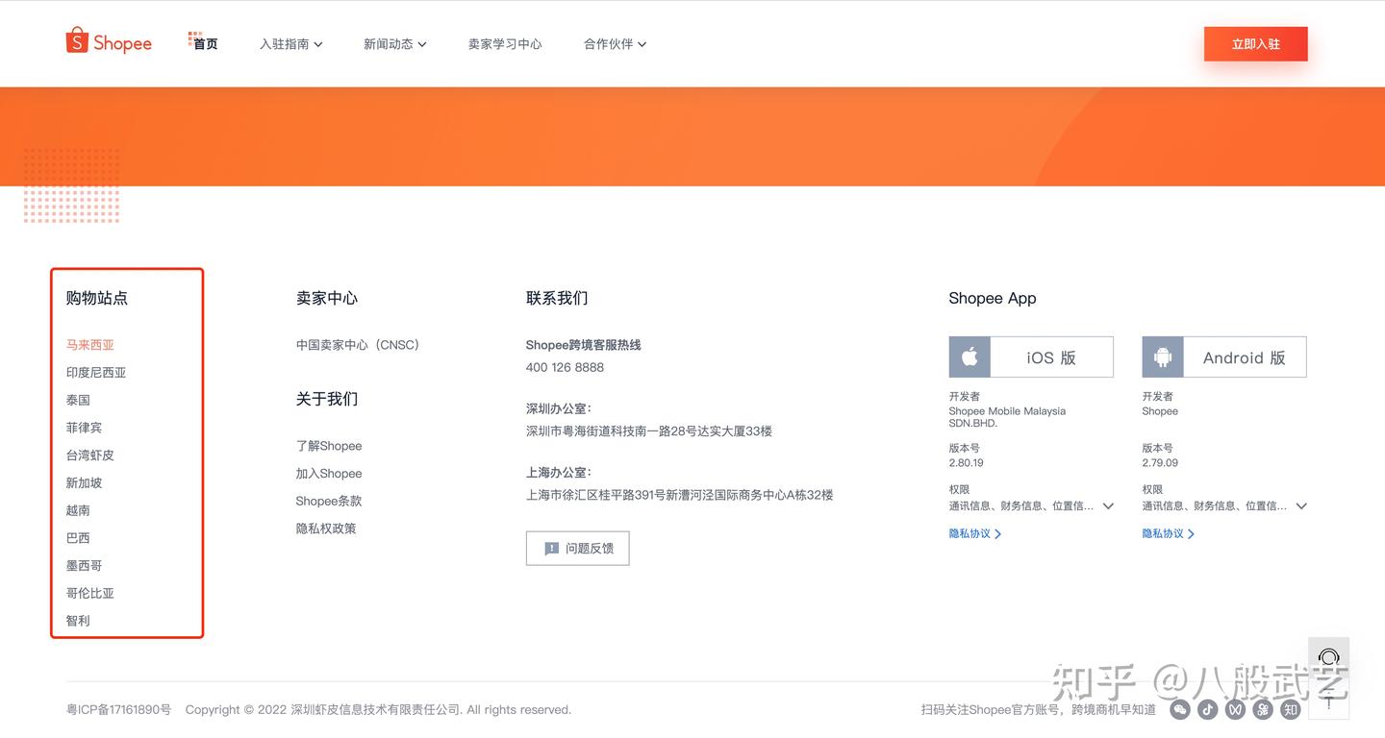The width and height of the screenshot is (1385, 738).
Task: Expand iOS 权限 permissions chevron
Action: (x=1108, y=506)
